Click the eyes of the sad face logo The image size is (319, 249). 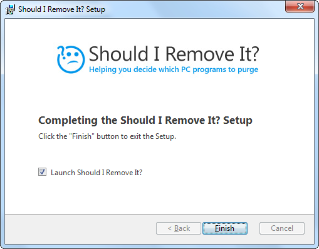pos(73,54)
